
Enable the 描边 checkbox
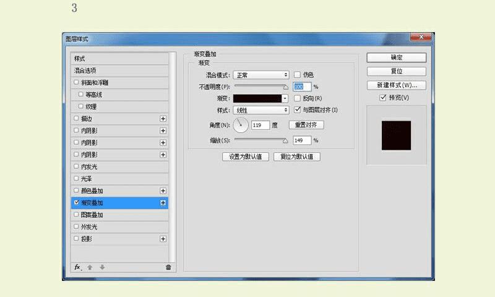click(76, 118)
